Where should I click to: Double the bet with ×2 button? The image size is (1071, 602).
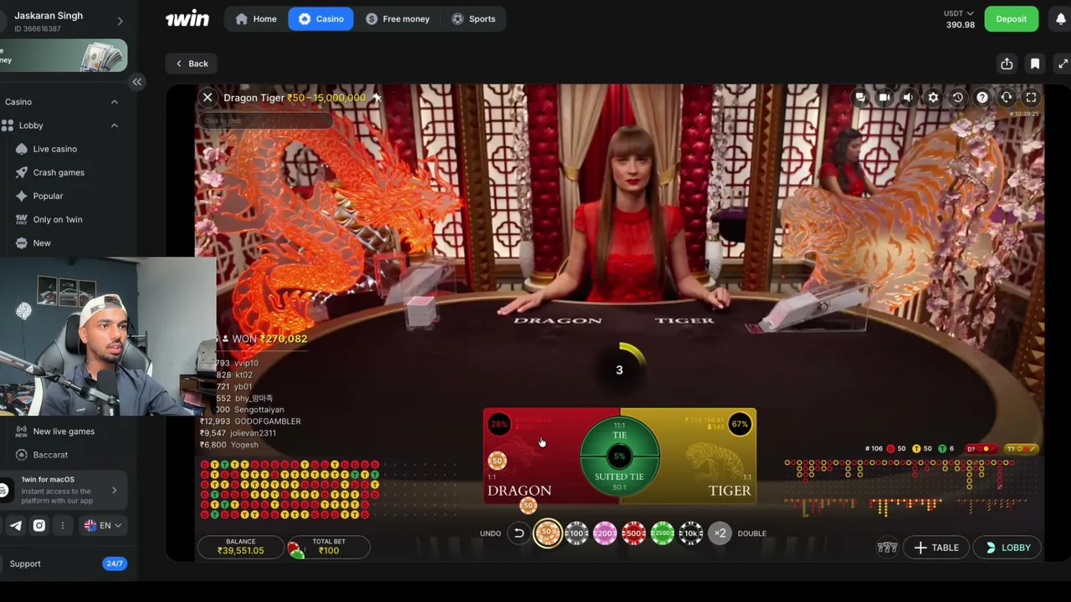pos(720,533)
